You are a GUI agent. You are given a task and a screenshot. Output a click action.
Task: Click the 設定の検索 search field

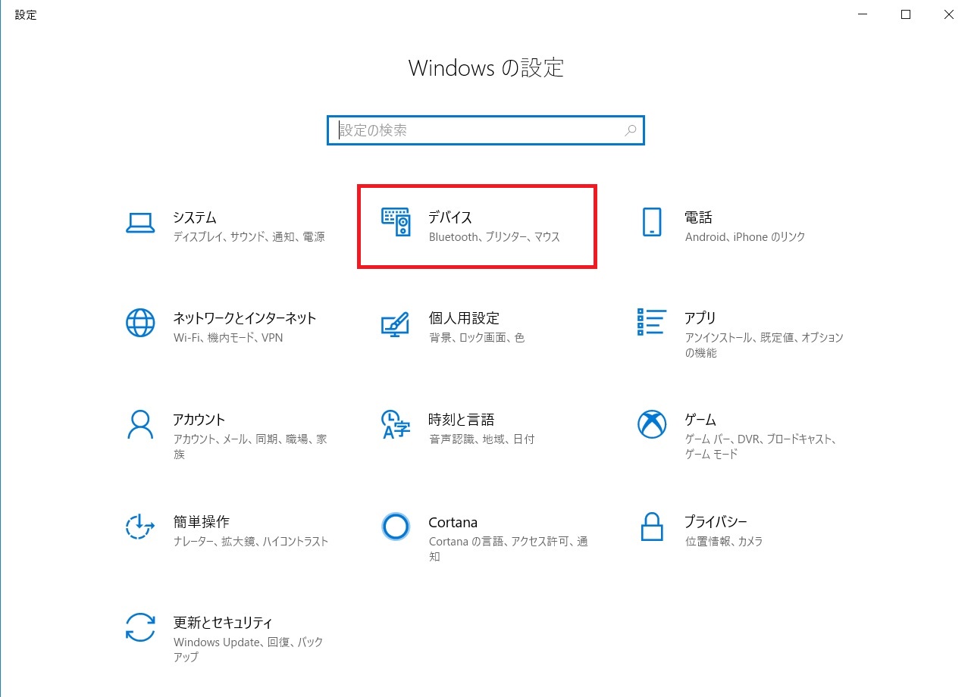[478, 130]
